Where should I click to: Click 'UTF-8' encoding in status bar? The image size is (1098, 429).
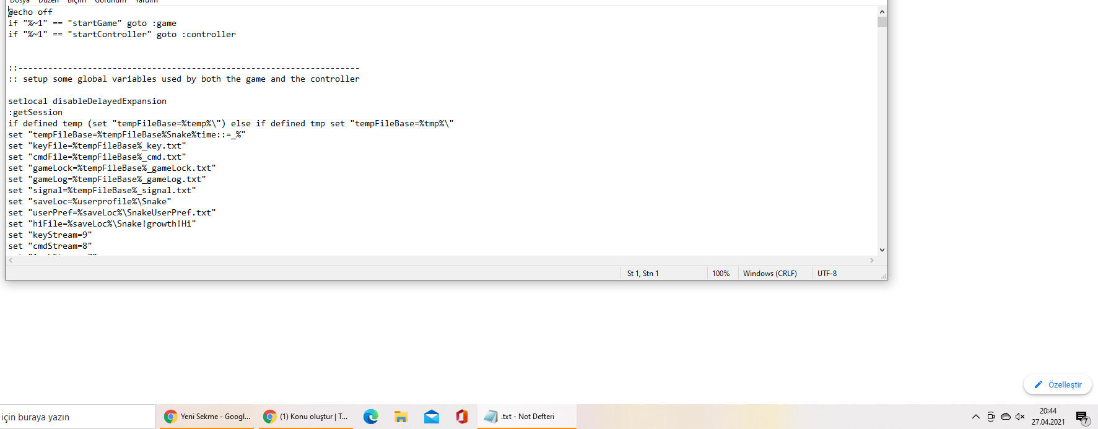(827, 273)
